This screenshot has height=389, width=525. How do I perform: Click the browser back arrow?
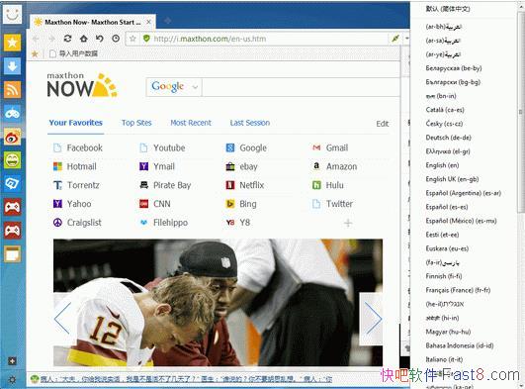(36, 39)
